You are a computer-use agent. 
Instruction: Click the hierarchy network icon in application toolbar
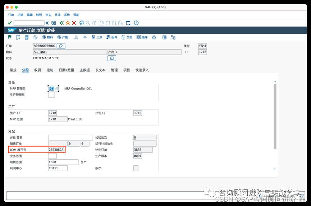point(76,37)
